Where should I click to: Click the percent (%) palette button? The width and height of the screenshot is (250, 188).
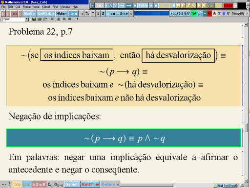[x=87, y=14]
